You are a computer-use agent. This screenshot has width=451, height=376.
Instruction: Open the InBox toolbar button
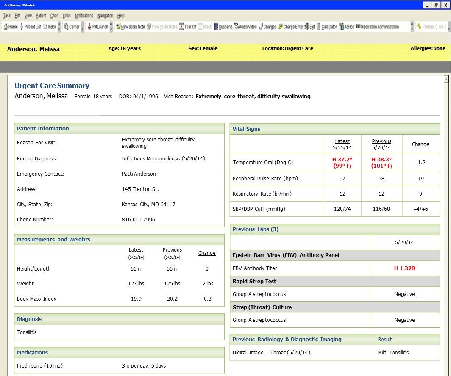(50, 27)
